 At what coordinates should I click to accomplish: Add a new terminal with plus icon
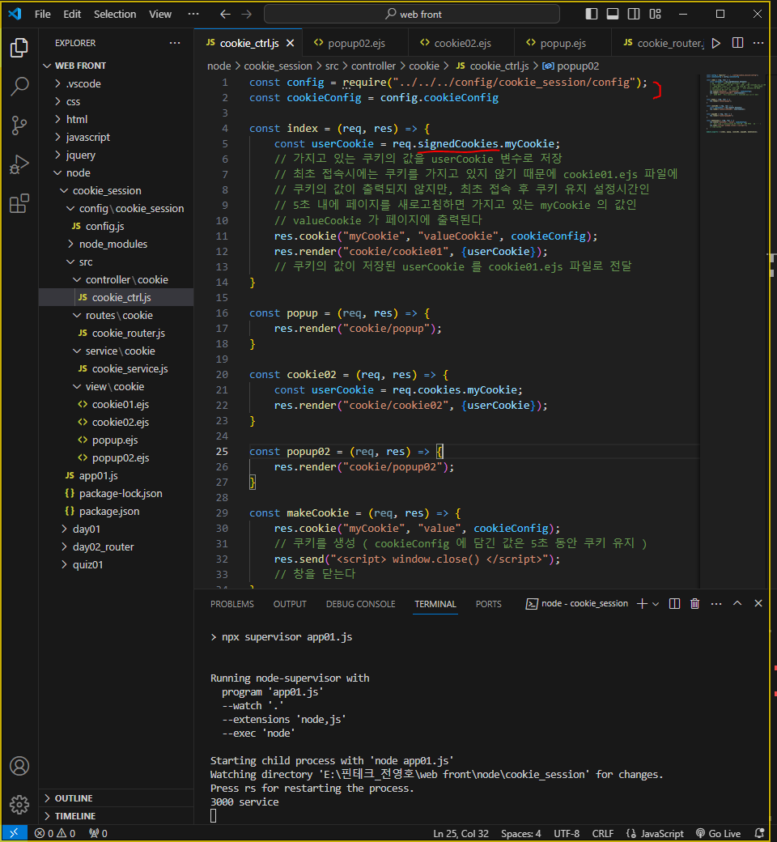(x=642, y=604)
